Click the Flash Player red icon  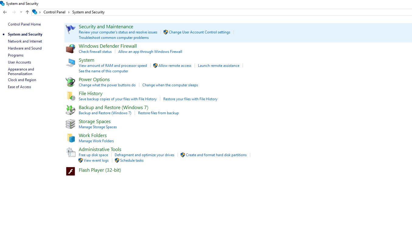tap(71, 171)
